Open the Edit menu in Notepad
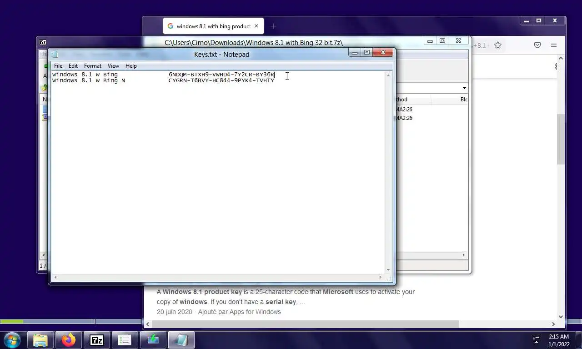This screenshot has height=349, width=582. (x=73, y=66)
